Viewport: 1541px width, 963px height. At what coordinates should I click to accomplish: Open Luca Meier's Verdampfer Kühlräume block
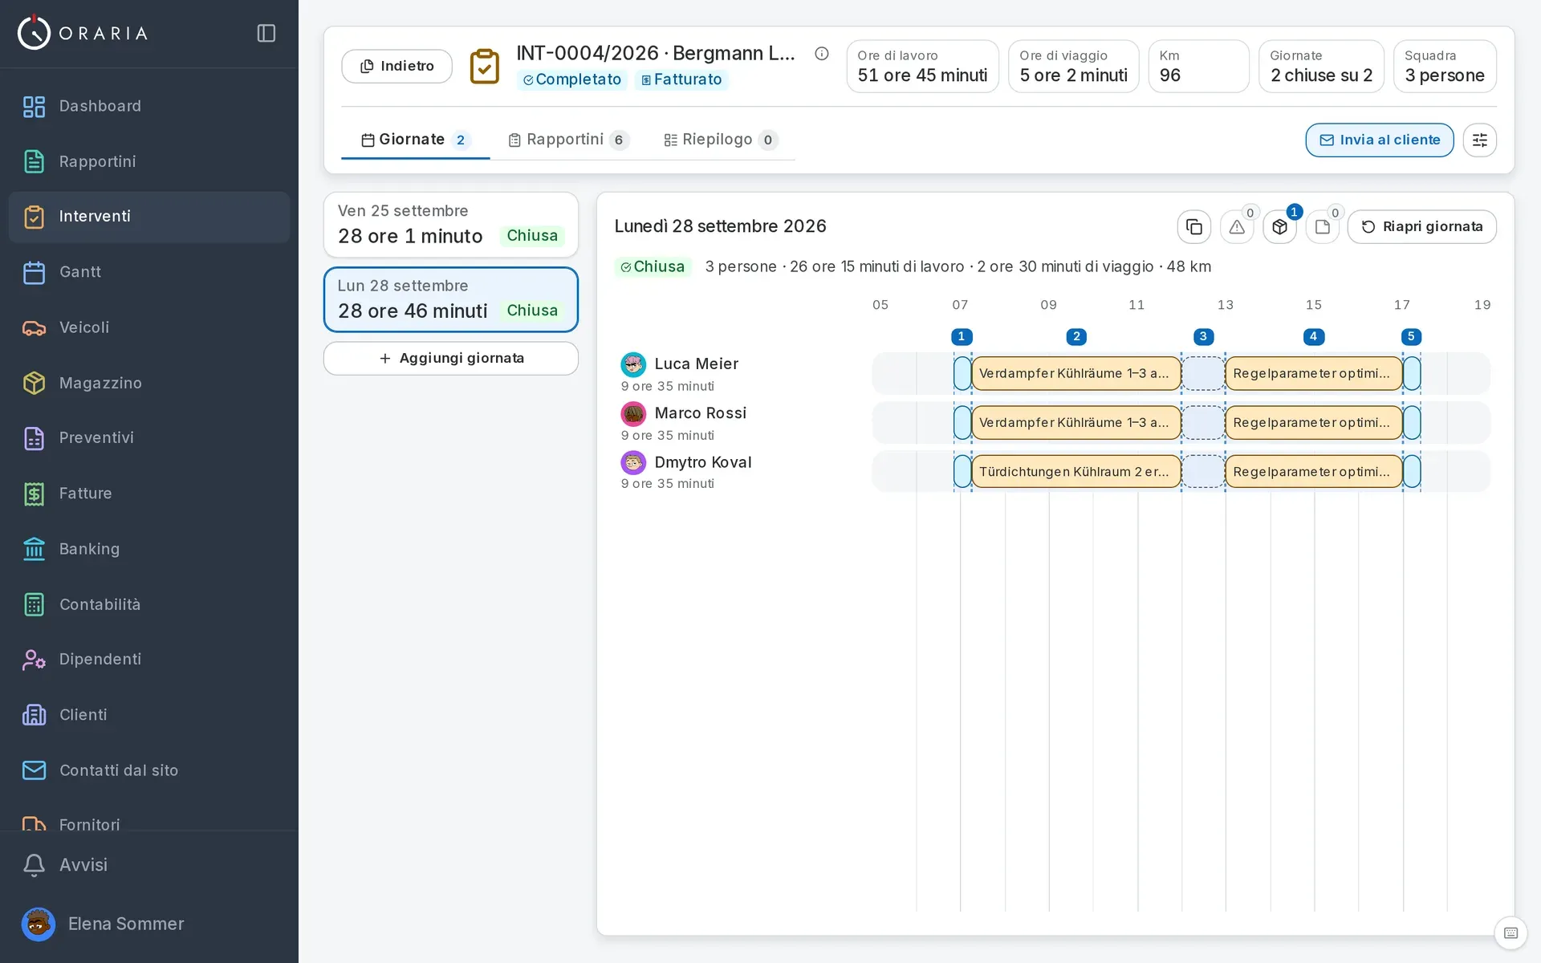[1075, 373]
